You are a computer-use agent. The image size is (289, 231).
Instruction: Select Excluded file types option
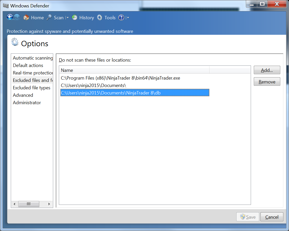[x=32, y=88]
